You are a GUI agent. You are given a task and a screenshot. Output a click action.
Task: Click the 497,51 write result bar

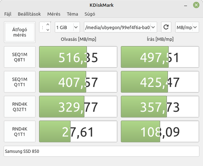click(160, 57)
